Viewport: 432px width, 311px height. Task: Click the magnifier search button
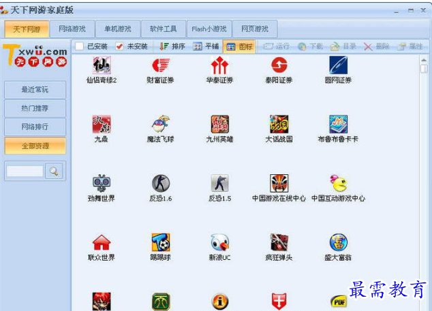coord(54,171)
